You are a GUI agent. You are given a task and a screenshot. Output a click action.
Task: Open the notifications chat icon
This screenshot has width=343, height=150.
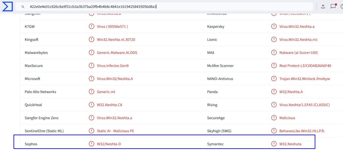(333, 6)
